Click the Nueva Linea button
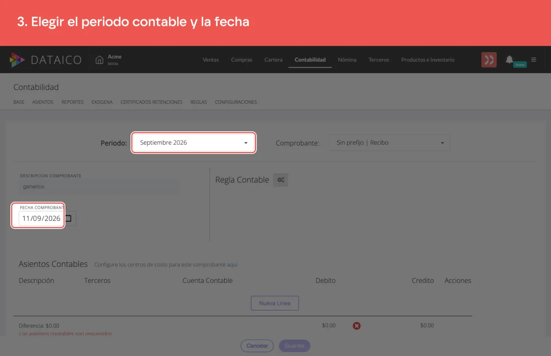Viewport: 551px width, 356px height. [275, 303]
